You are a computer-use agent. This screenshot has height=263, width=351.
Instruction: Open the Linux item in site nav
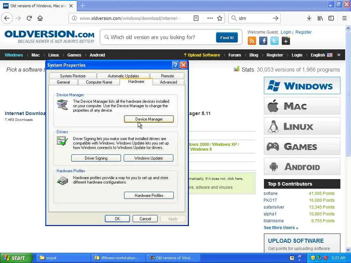53,55
